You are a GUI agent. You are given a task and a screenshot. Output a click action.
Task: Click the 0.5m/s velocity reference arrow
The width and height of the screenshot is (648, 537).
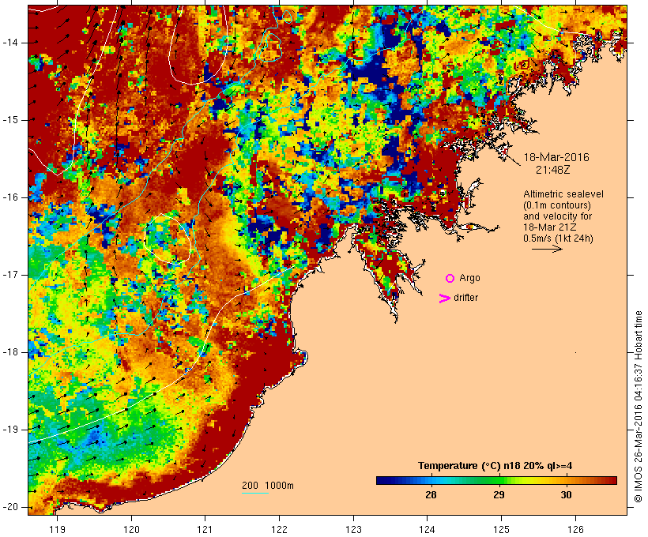(547, 249)
